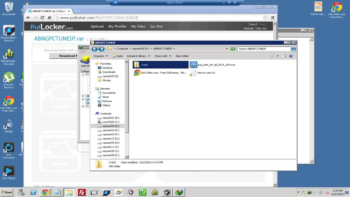Click the Upgrade link on PutLocker
350x197 pixels.
pos(249,28)
